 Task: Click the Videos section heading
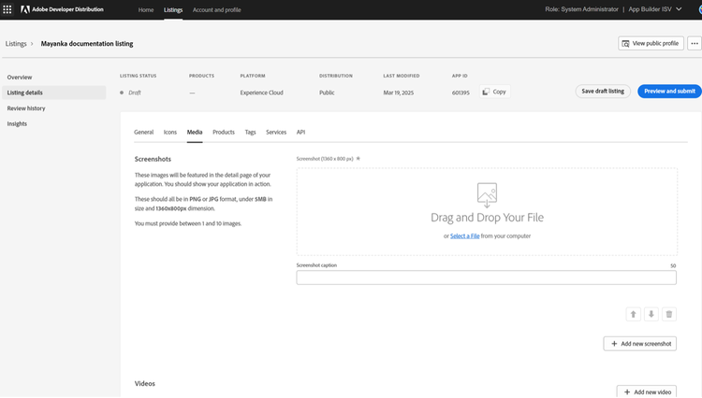[144, 384]
